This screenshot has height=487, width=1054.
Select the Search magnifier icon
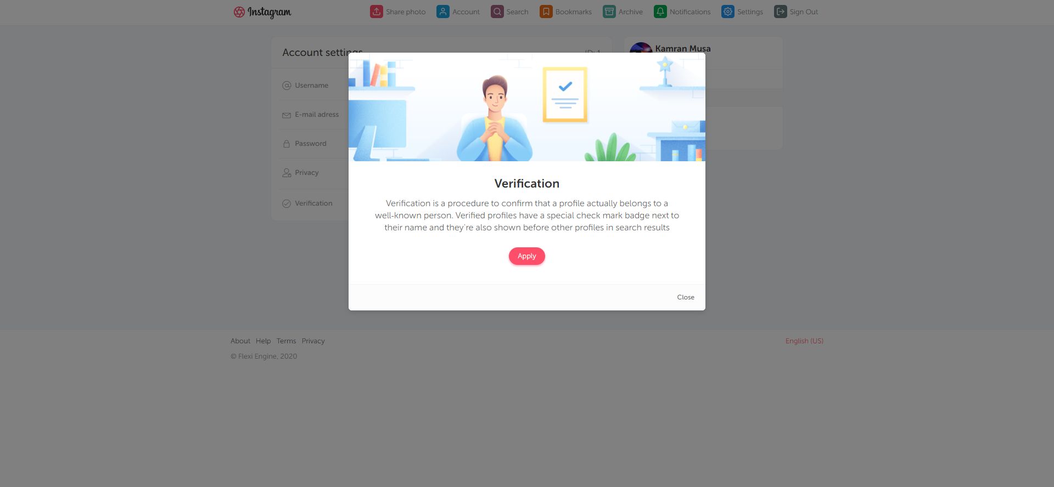point(497,12)
